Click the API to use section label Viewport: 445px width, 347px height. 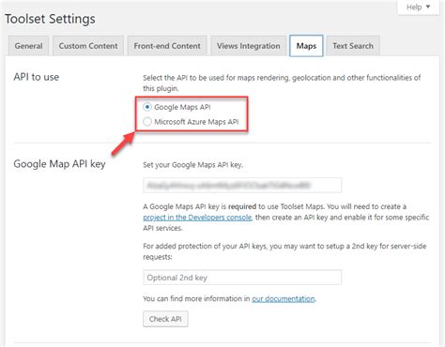[37, 77]
